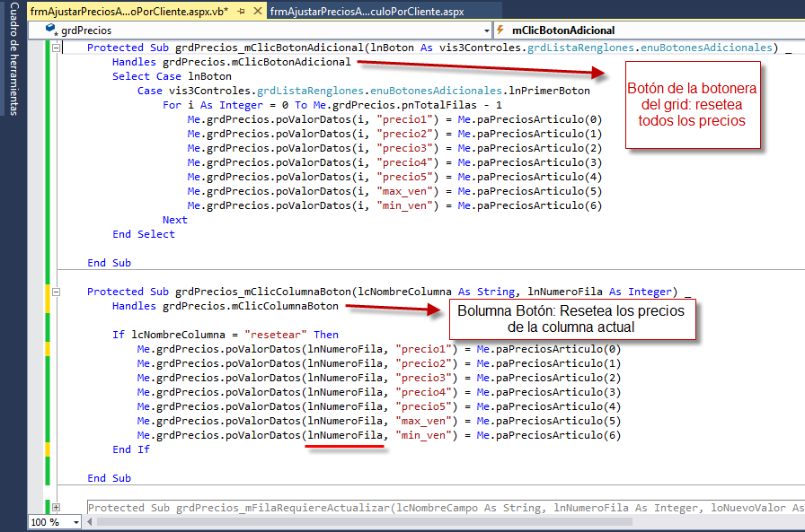Screen dimensions: 805x532
Task: Collapse the grdPrecios_mClicBotonAdicional sub
Action: pyautogui.click(x=56, y=48)
